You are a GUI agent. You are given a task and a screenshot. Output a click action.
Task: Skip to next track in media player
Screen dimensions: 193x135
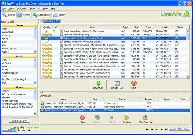coord(166,130)
